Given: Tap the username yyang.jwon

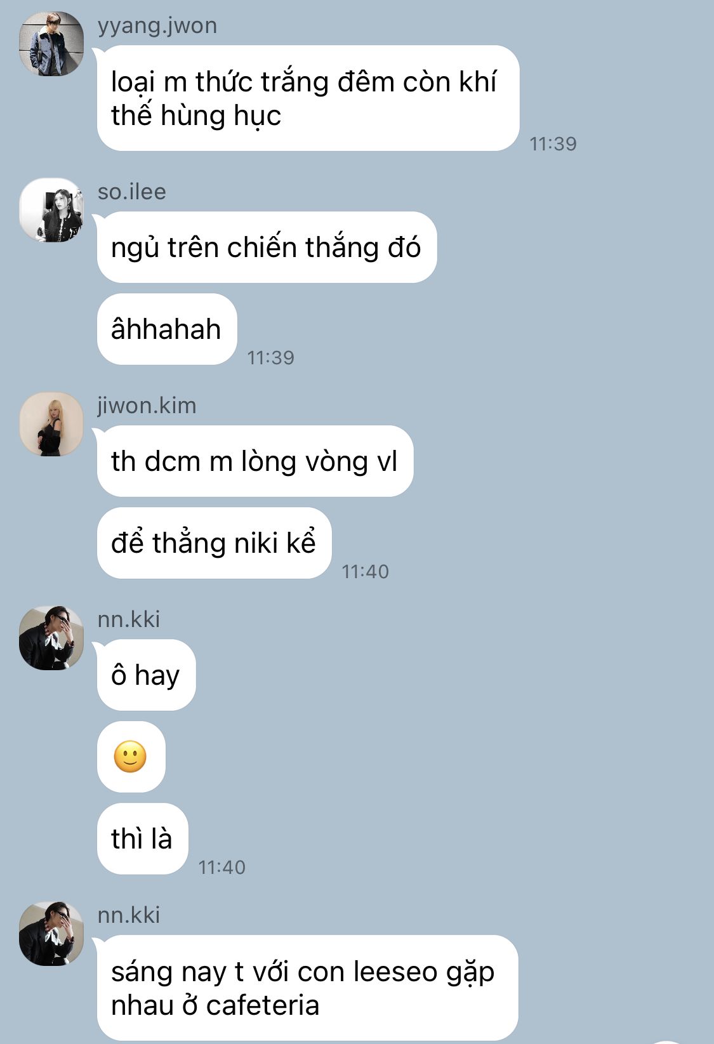Looking at the screenshot, I should (x=157, y=26).
